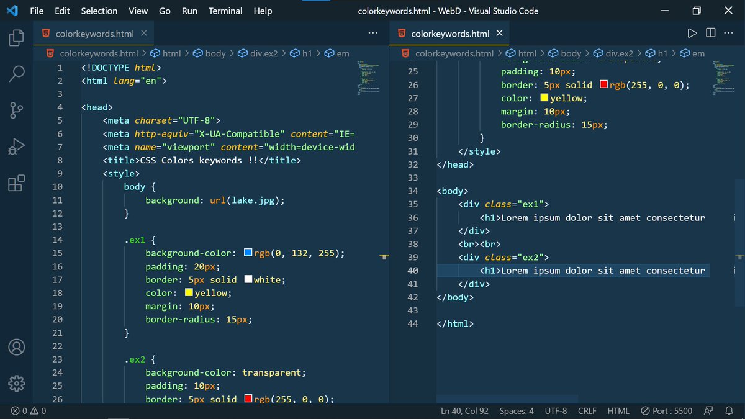Click <div class="ex1"> on line 35
The width and height of the screenshot is (745, 419).
503,204
